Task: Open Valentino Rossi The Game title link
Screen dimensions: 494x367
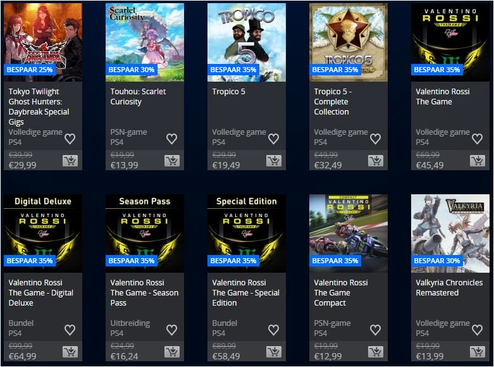Action: [x=443, y=96]
